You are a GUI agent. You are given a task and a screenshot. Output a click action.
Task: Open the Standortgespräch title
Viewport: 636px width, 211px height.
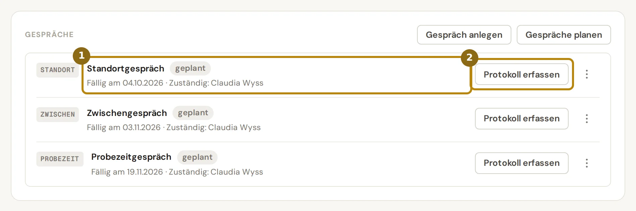(x=125, y=68)
